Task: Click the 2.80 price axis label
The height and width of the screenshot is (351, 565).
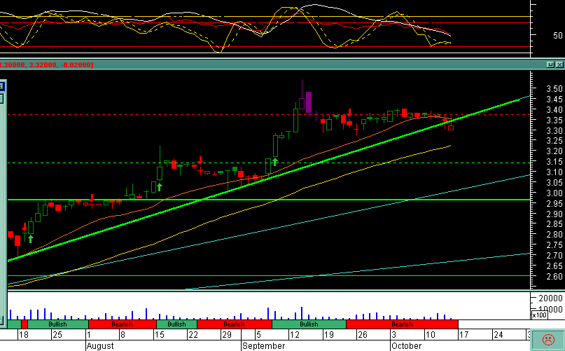Action: pyautogui.click(x=554, y=235)
